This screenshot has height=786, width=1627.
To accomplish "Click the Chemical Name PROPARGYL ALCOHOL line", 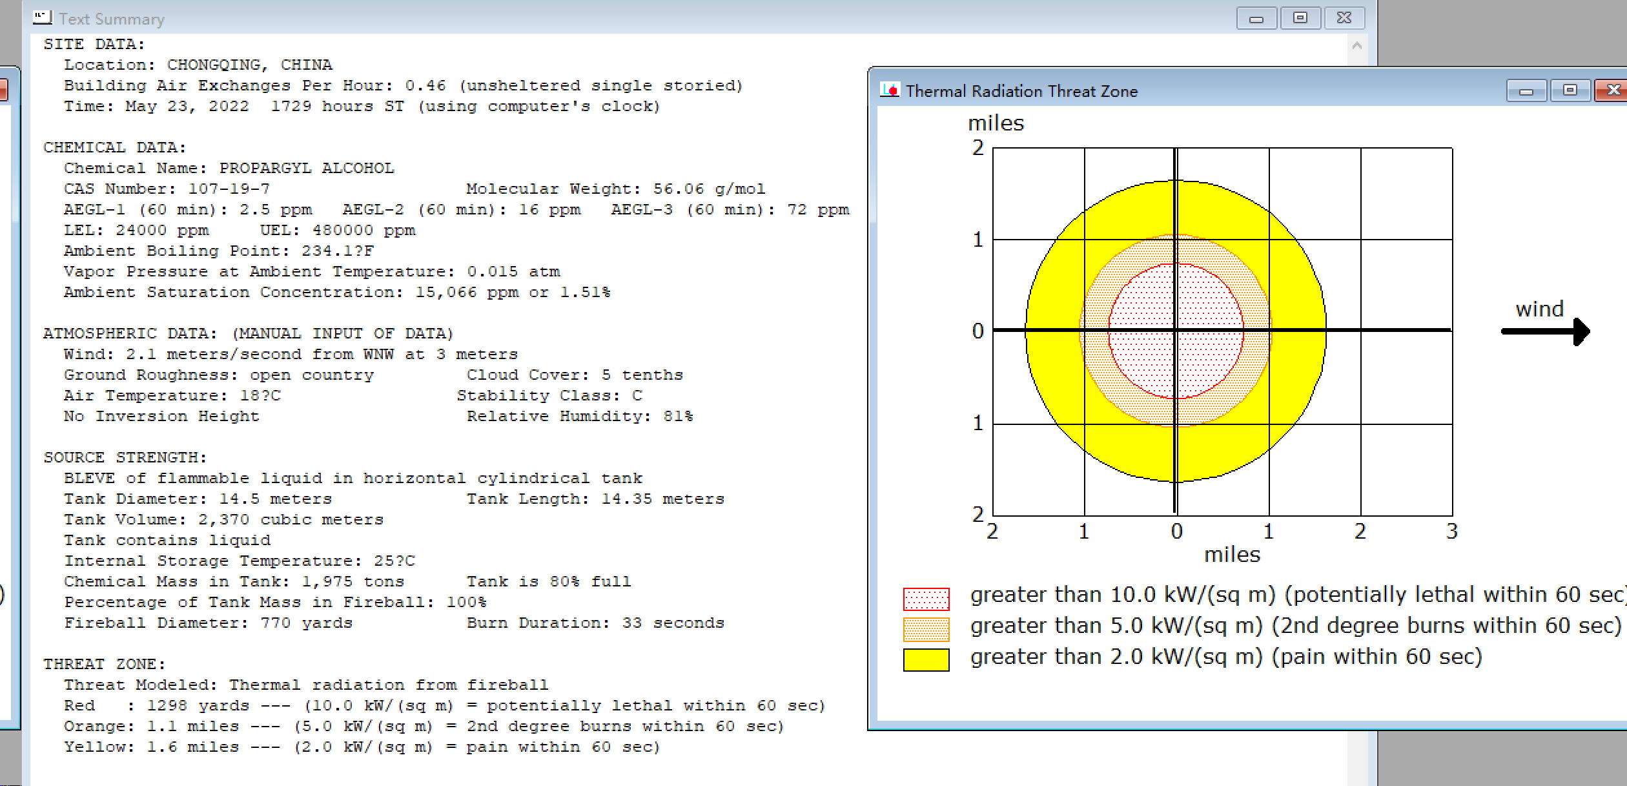I will coord(229,168).
